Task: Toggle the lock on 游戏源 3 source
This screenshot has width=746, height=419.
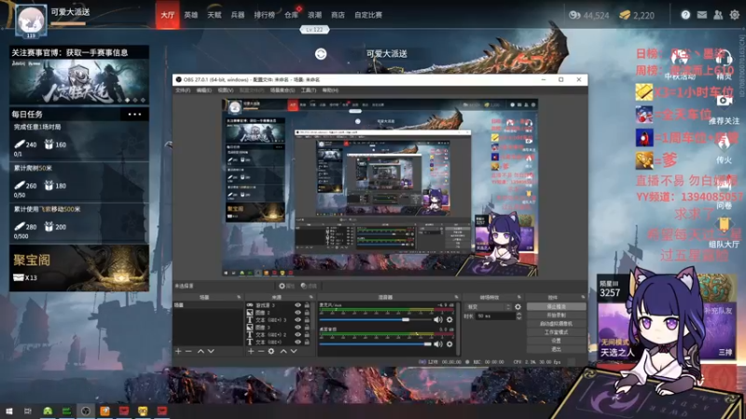Action: pyautogui.click(x=307, y=305)
